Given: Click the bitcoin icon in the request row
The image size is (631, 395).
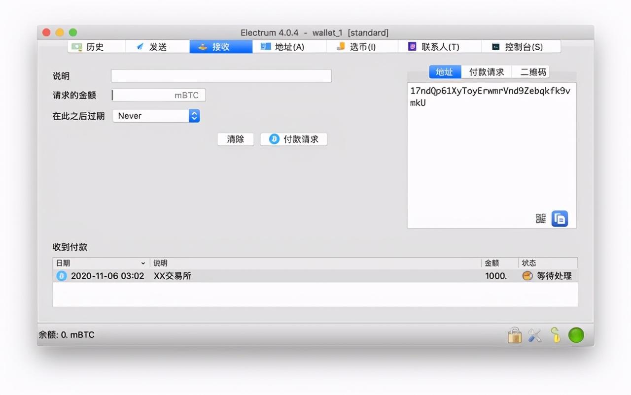Looking at the screenshot, I should [x=62, y=276].
